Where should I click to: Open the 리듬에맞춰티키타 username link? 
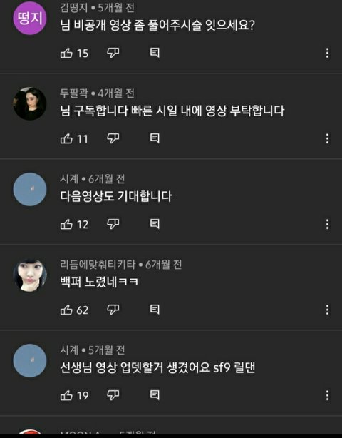click(98, 264)
